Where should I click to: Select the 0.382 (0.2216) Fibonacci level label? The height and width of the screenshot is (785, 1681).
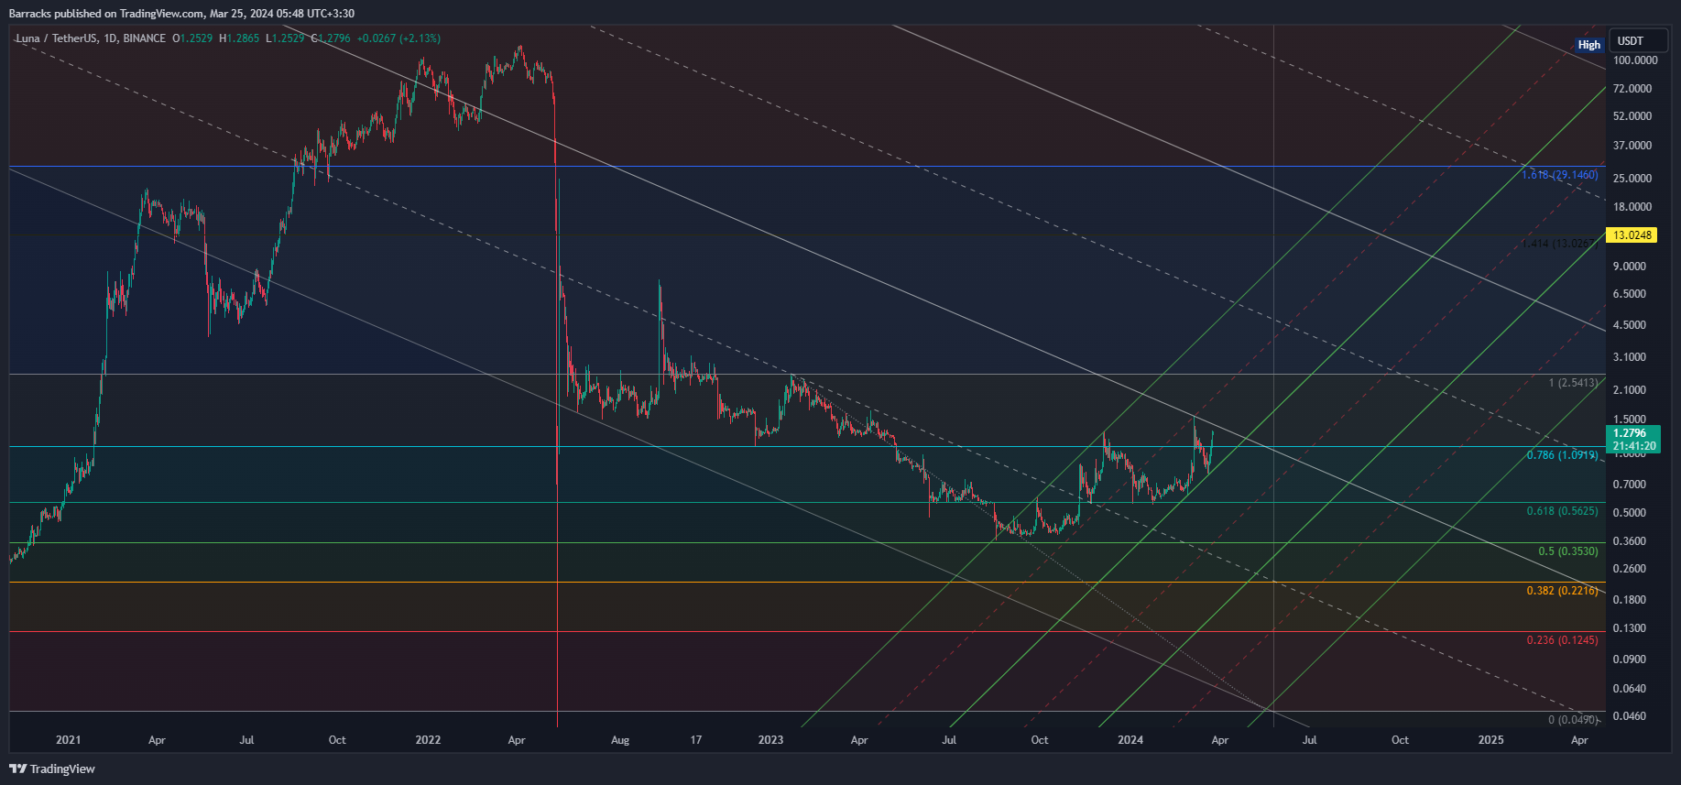pyautogui.click(x=1562, y=591)
